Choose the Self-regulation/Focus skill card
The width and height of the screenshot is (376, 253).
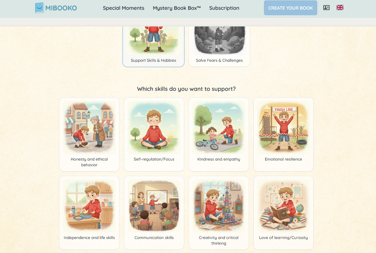[x=154, y=134]
